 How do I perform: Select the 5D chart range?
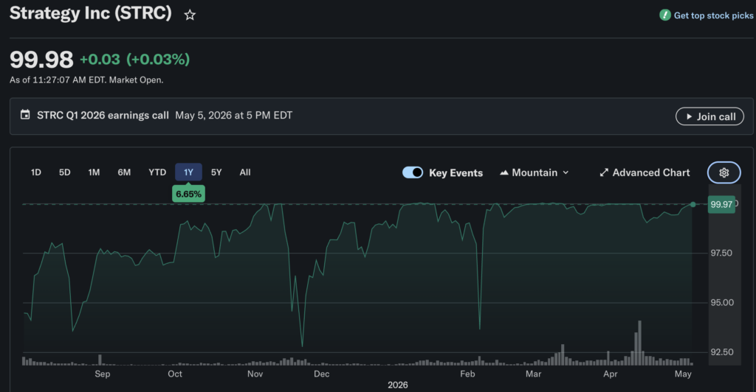pos(65,172)
